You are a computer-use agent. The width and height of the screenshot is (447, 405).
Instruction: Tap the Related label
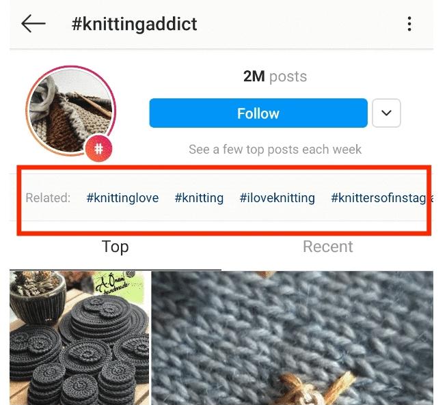pos(48,198)
